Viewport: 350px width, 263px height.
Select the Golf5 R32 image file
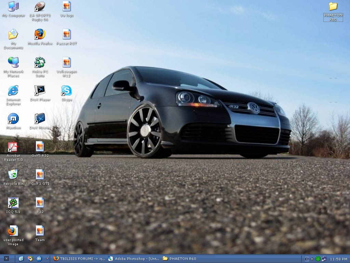point(40,147)
